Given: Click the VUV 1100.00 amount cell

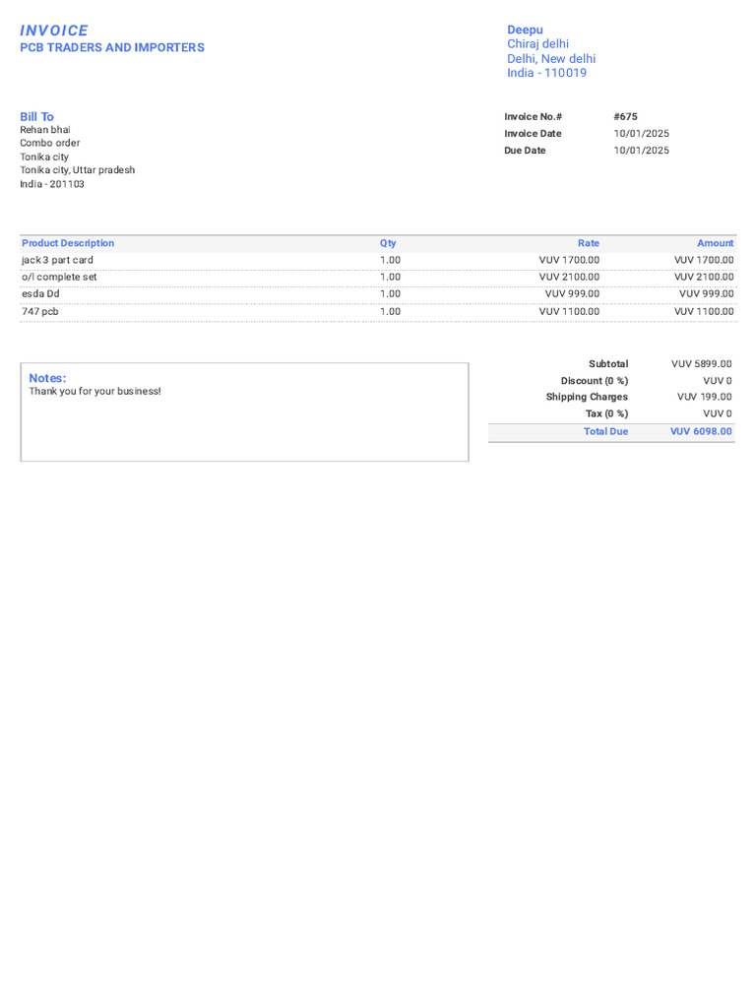Looking at the screenshot, I should [703, 311].
